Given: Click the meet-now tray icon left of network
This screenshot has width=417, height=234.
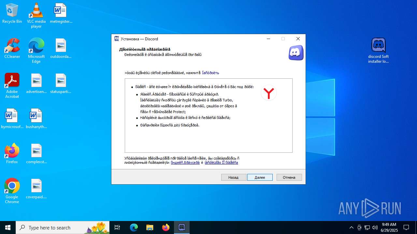Looking at the screenshot, I should [x=359, y=227].
